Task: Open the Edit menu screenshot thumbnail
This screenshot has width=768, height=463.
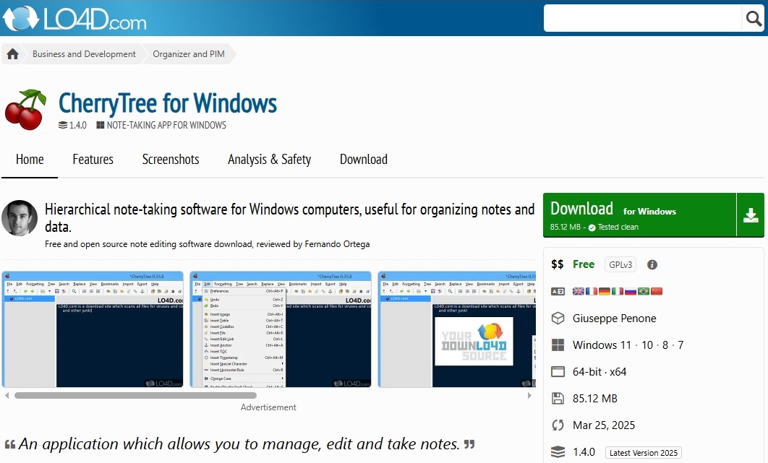Action: [281, 329]
